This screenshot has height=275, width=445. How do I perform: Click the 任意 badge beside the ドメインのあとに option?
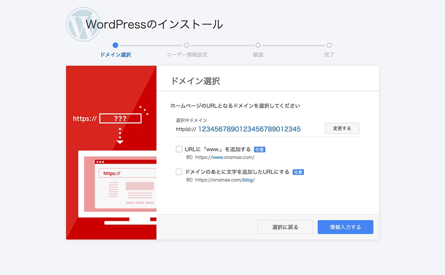[x=298, y=172]
